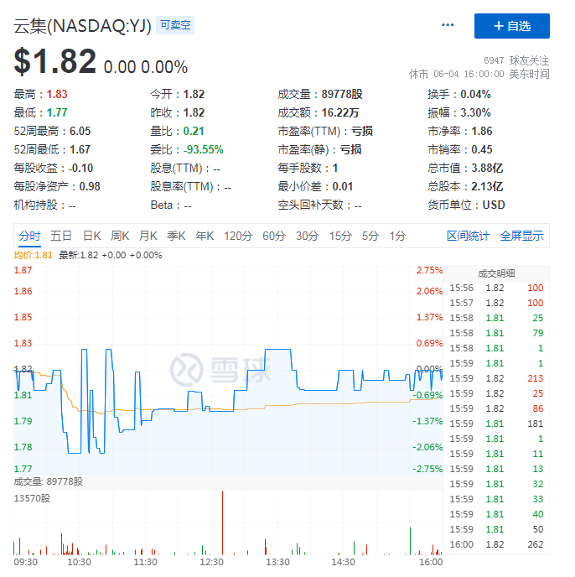The height and width of the screenshot is (577, 575).
Task: Click the 总股本 2.13亿 stat
Action: coord(465,186)
